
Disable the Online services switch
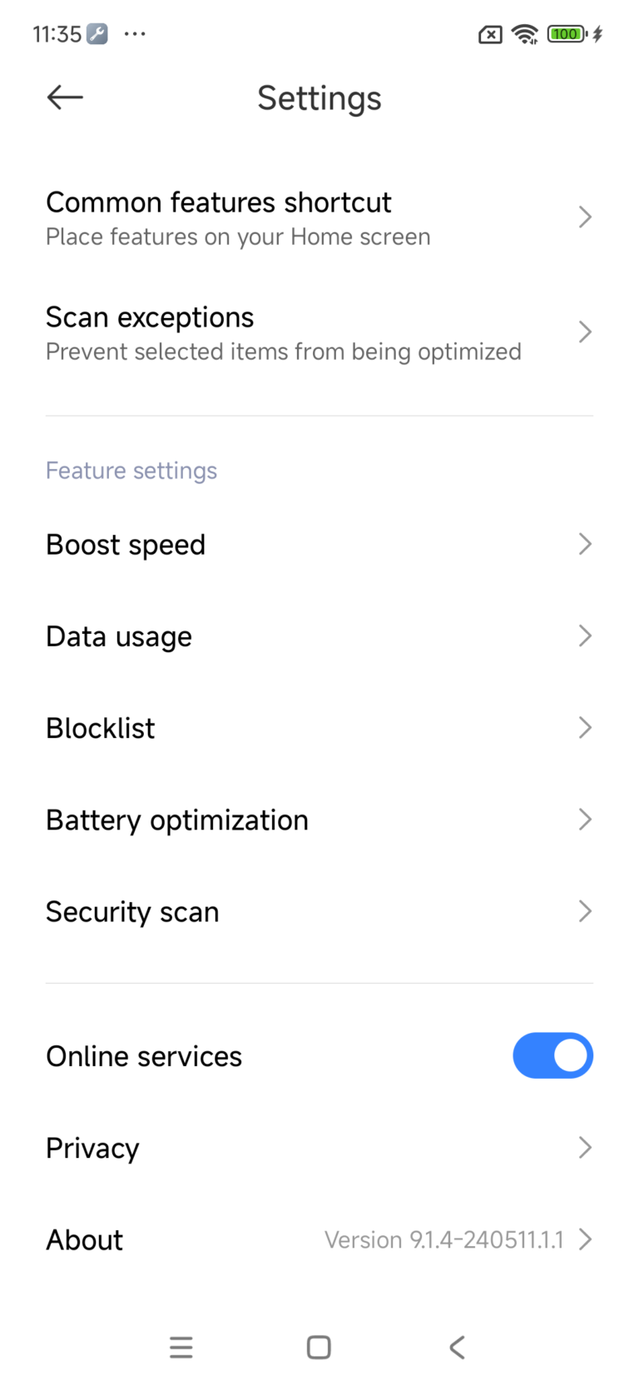tap(552, 1055)
